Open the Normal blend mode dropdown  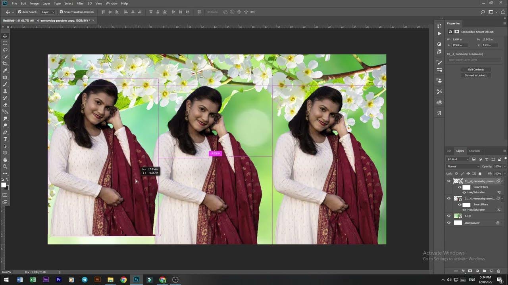(x=463, y=167)
